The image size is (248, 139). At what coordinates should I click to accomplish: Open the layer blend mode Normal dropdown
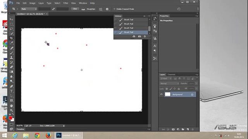coord(169,83)
